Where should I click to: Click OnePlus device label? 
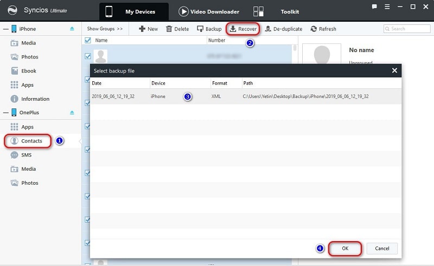click(29, 113)
